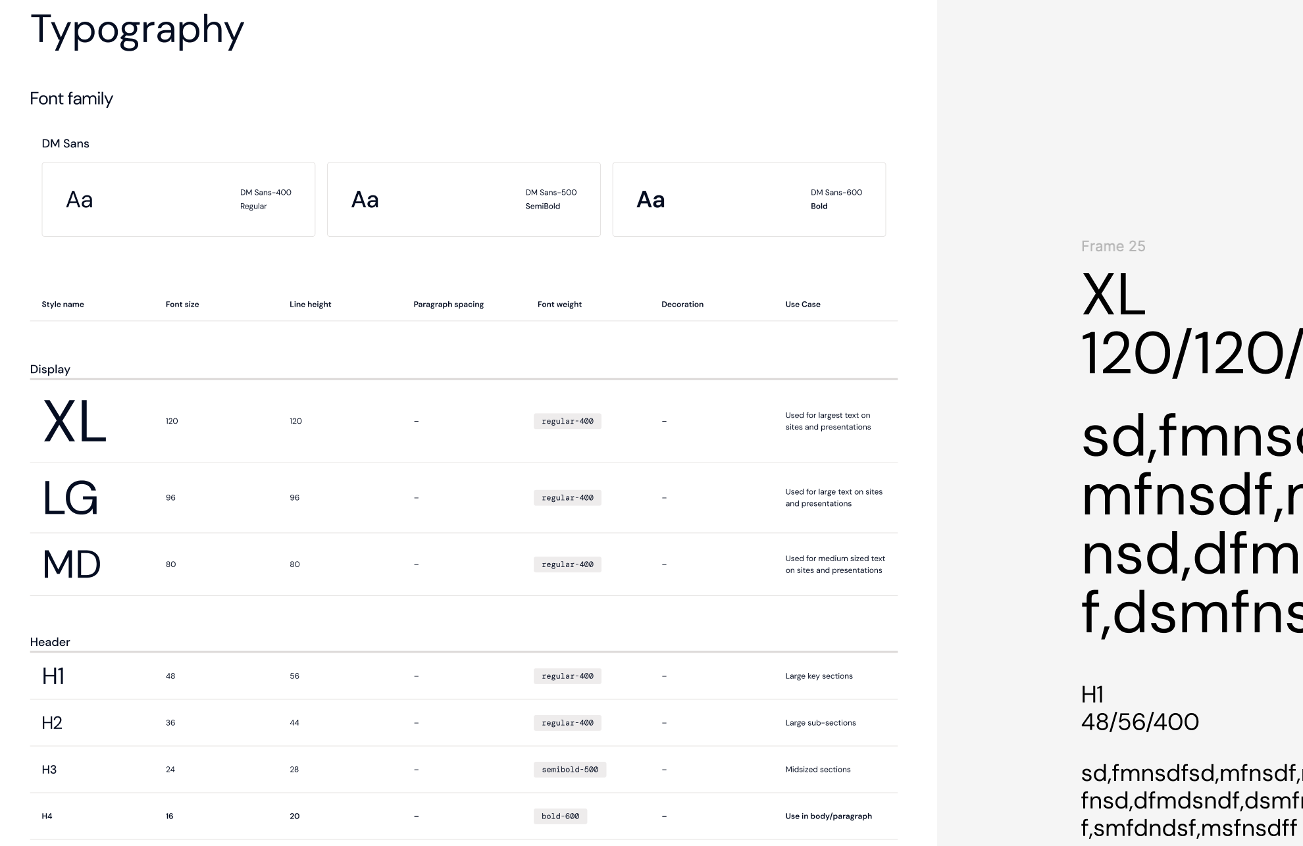Click the Use Case column header

tap(802, 304)
